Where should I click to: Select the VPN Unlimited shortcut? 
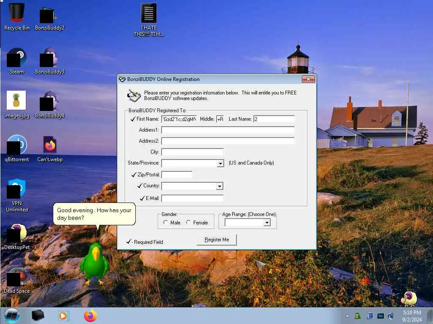coord(16,195)
